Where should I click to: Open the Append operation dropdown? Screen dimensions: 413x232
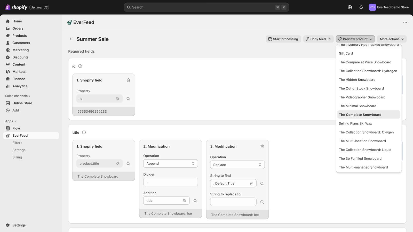coord(171,163)
